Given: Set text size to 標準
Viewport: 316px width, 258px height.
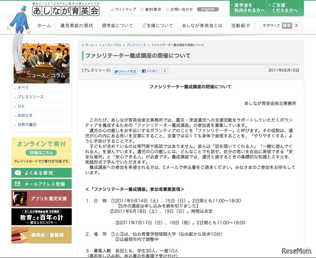Looking at the screenshot, I should point(287,26).
